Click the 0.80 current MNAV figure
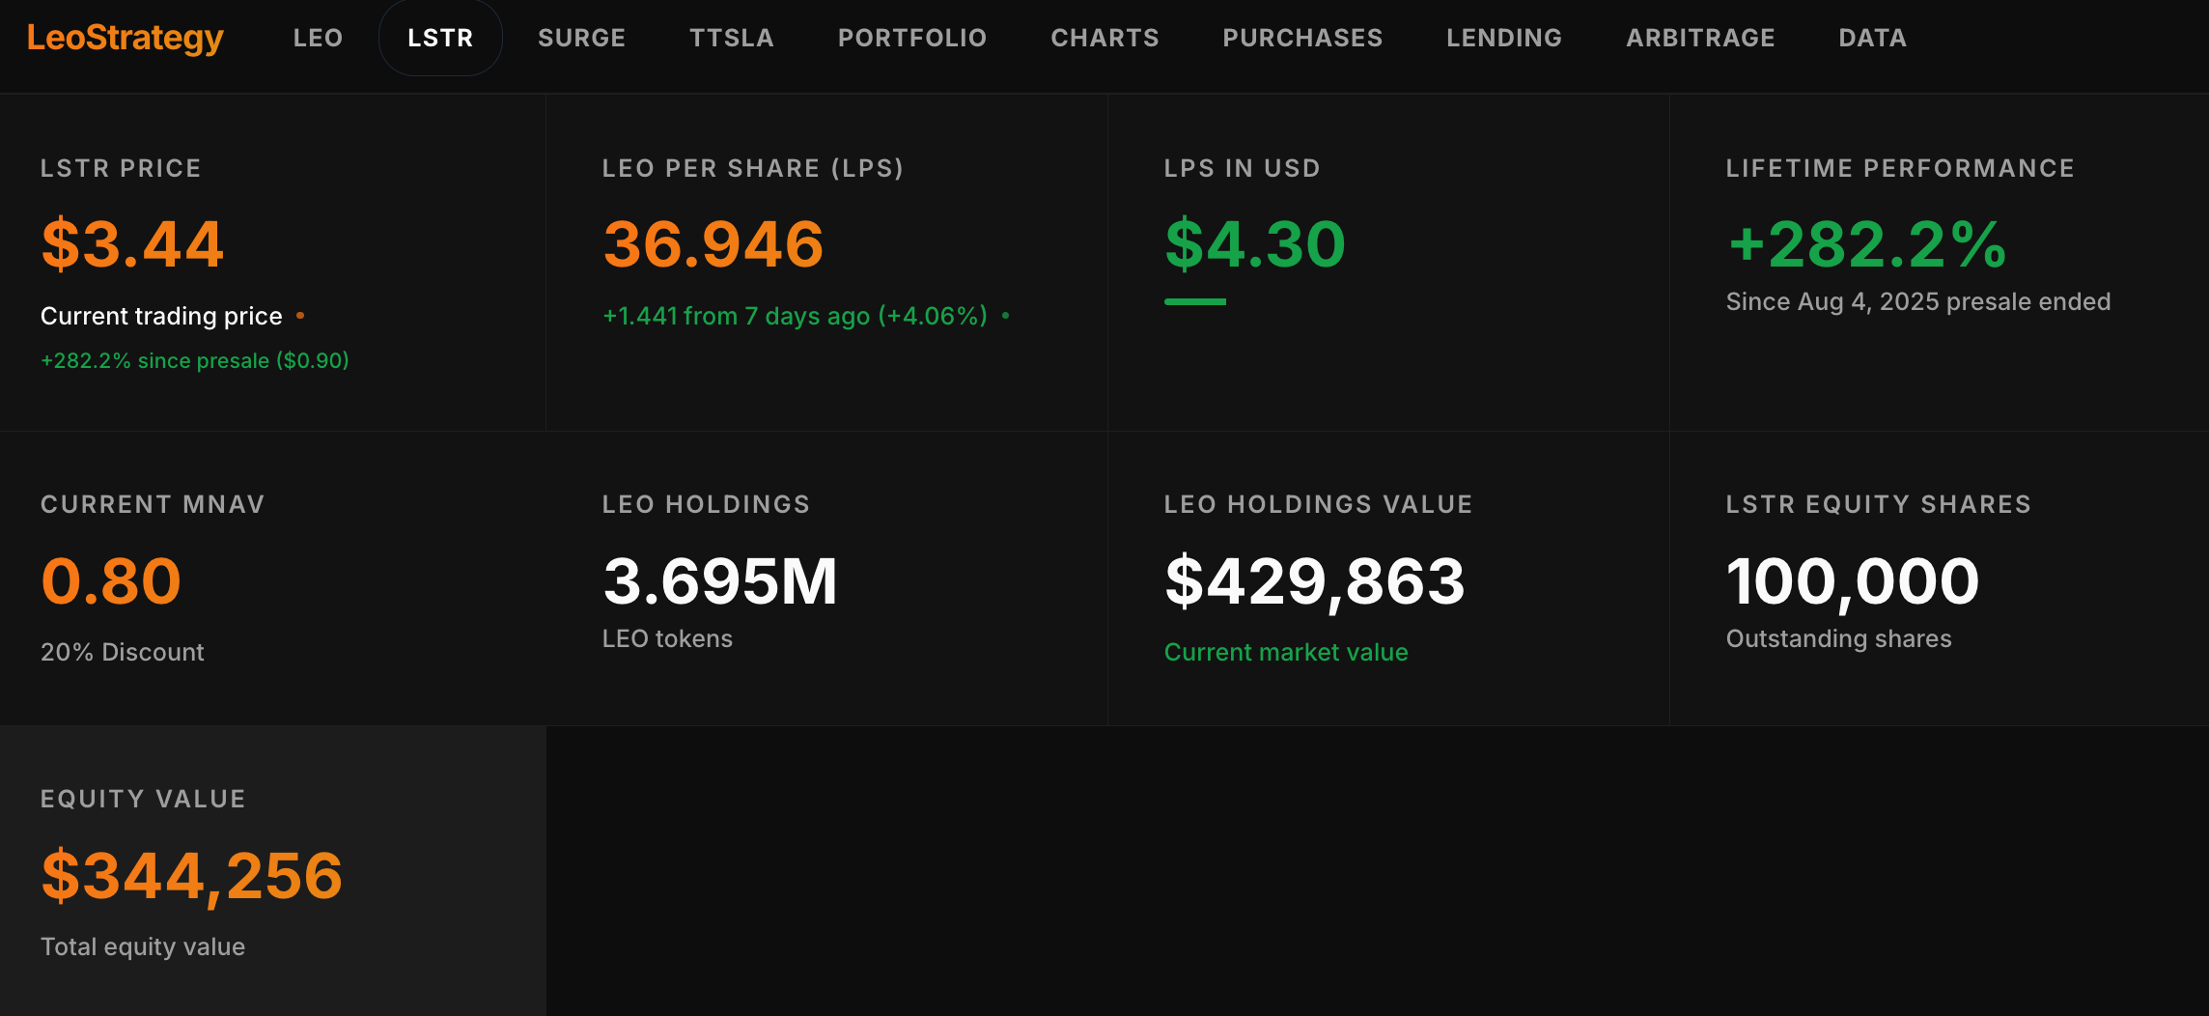 [111, 581]
